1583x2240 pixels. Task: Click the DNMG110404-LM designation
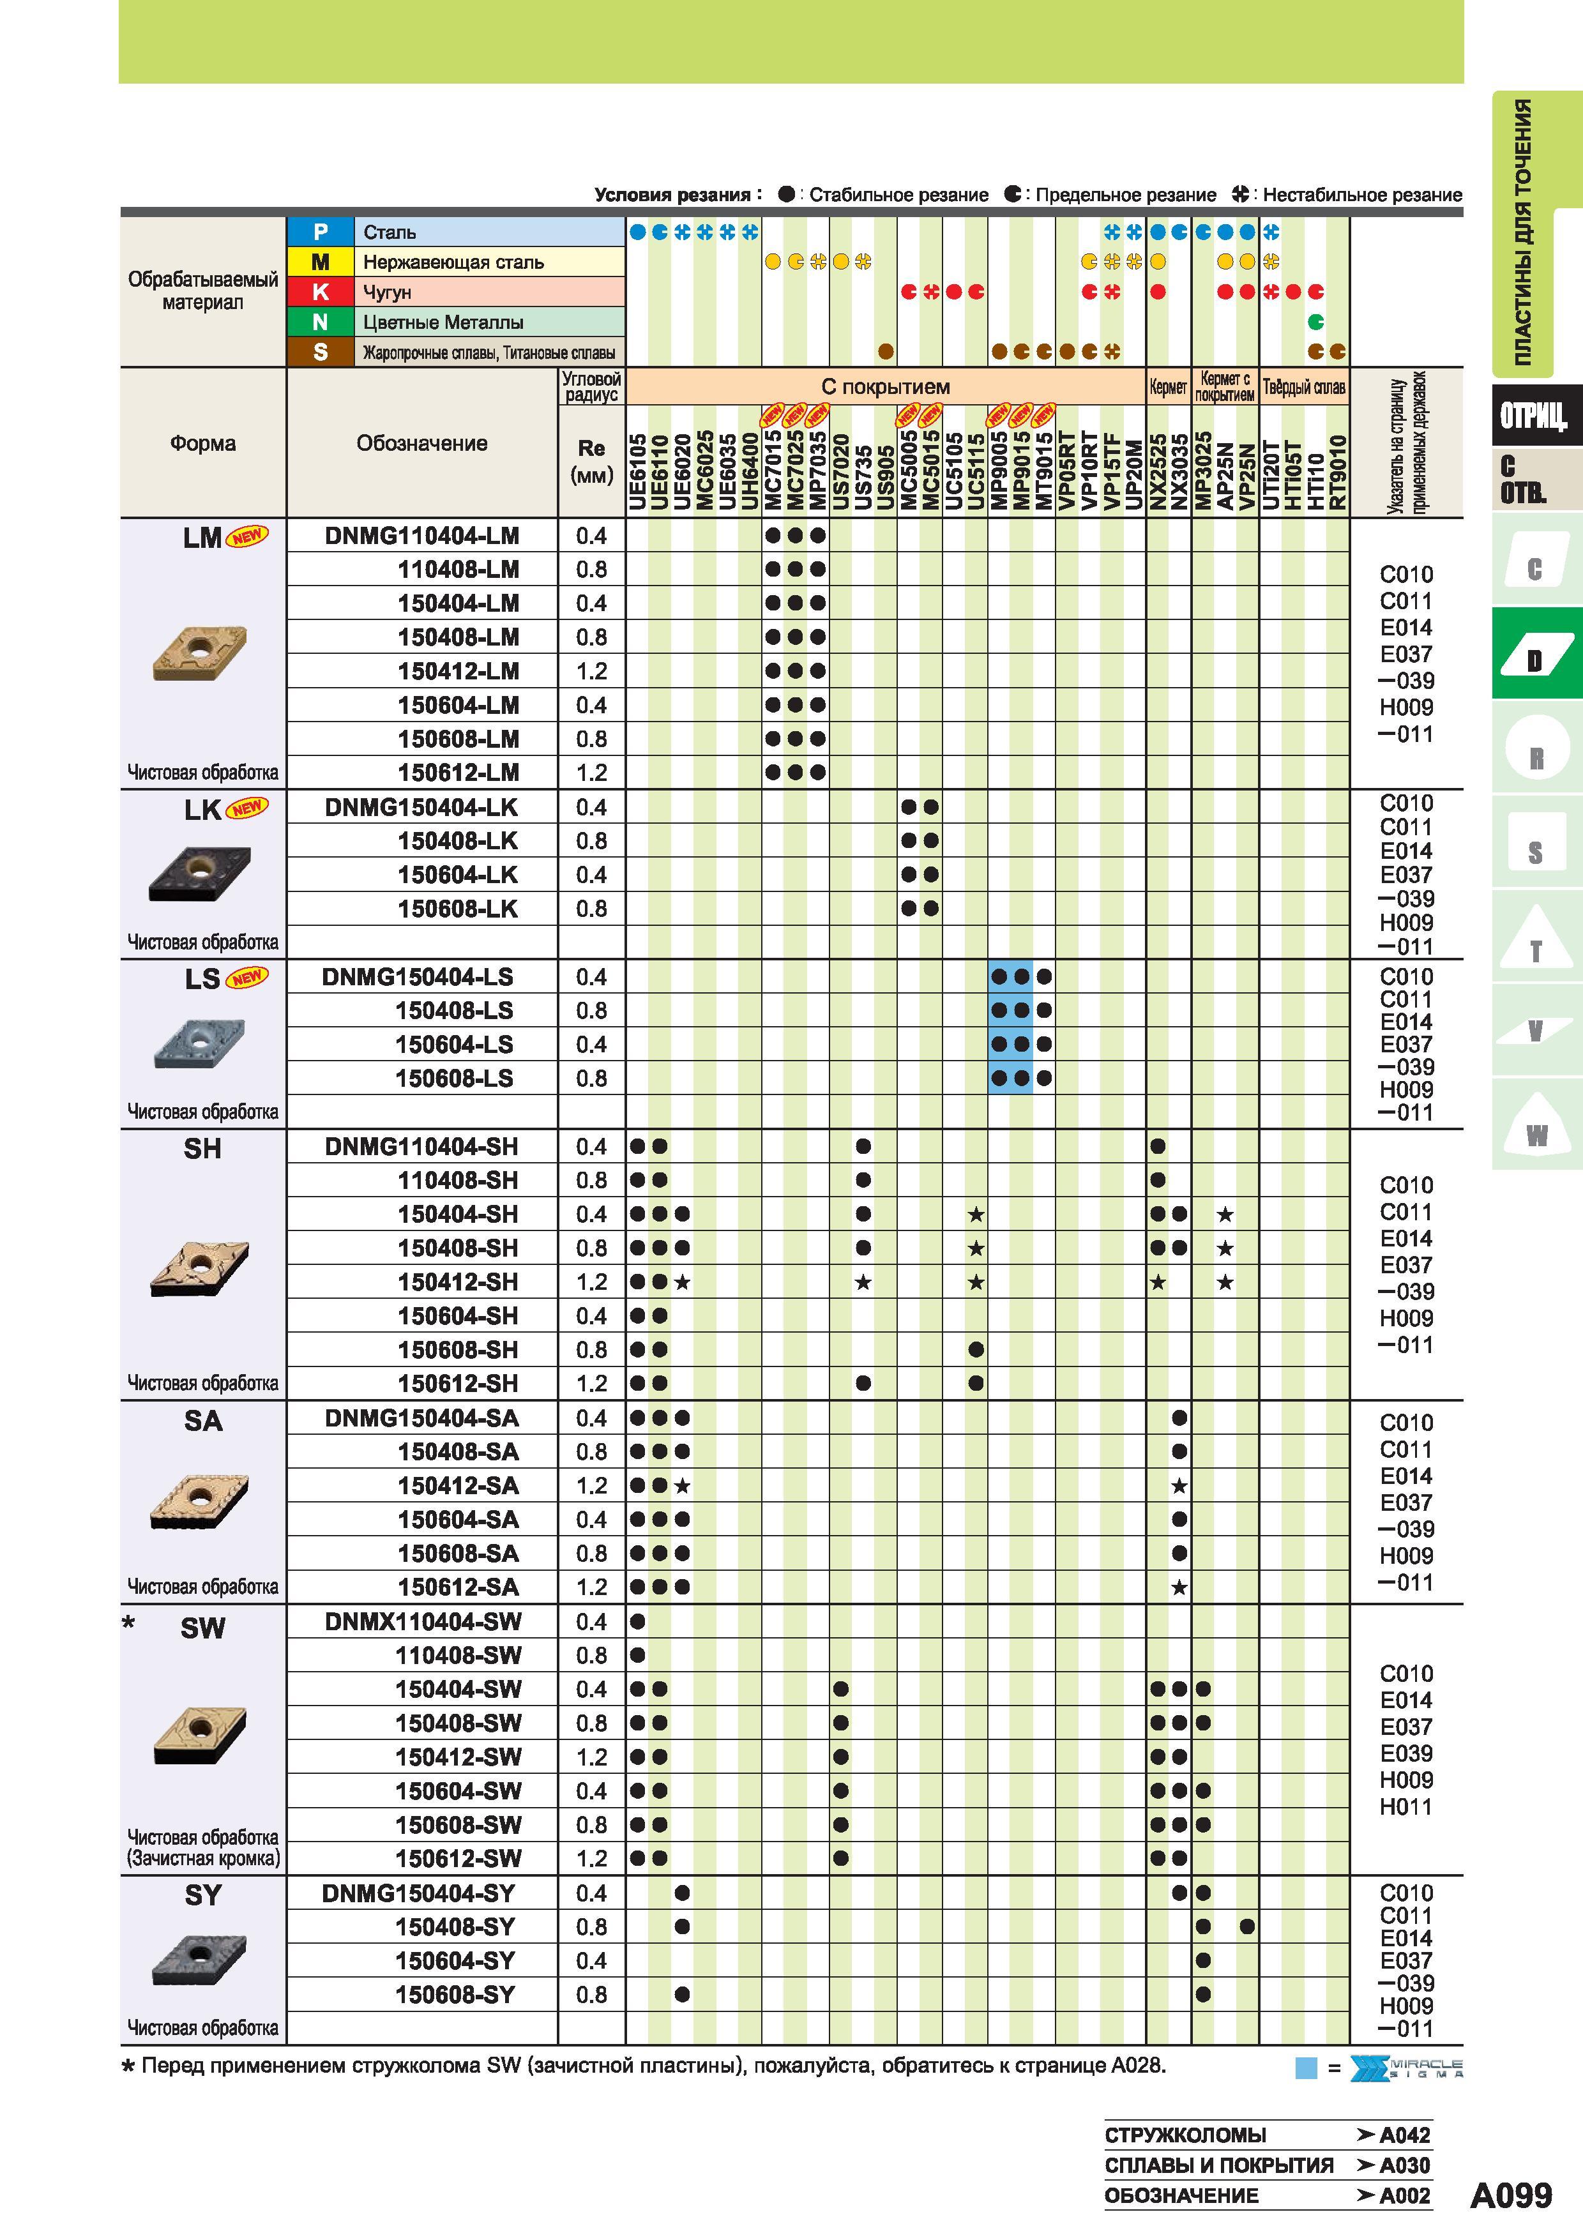click(421, 536)
